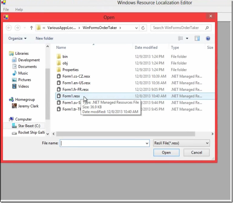Click the Back navigation arrow

pyautogui.click(x=9, y=28)
